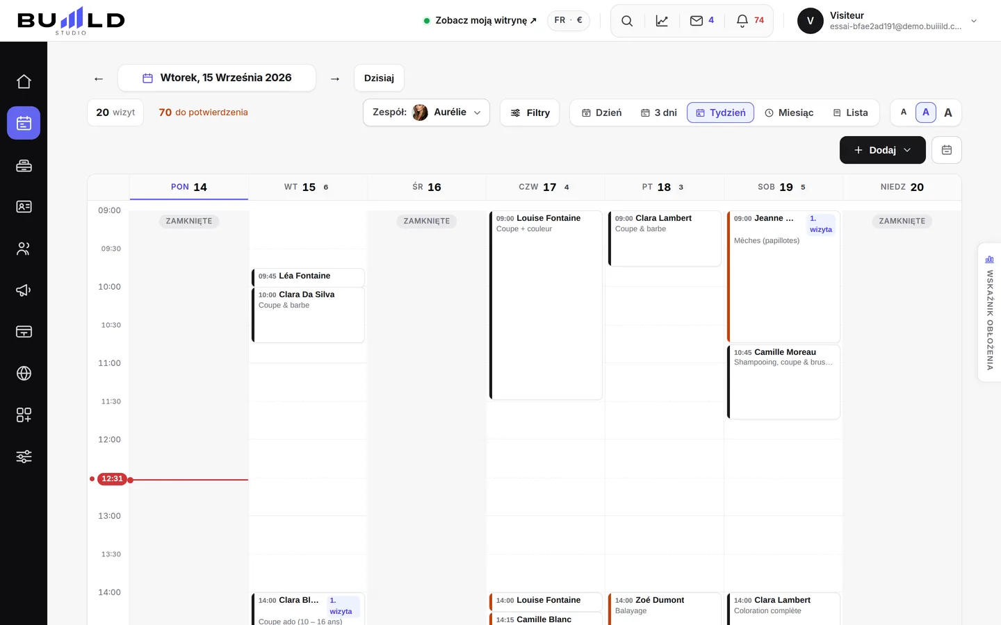Select the NIEDZ 20 day header
The width and height of the screenshot is (1001, 625).
click(902, 187)
